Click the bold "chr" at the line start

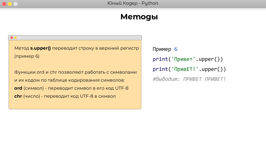(18, 96)
